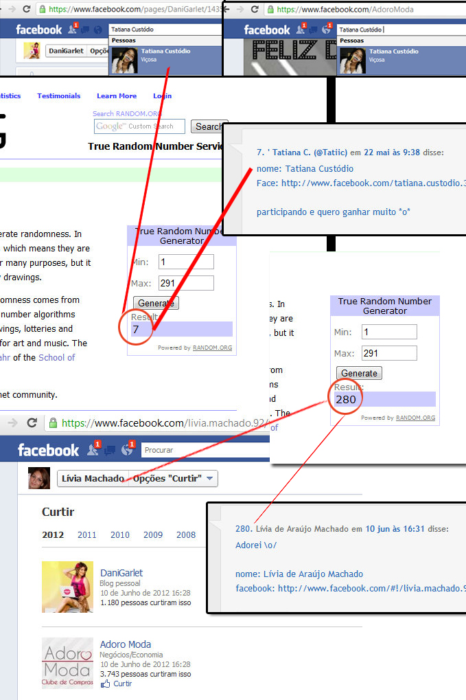Open DaniGarlet page link in Curtir list
The width and height of the screenshot is (466, 700).
point(121,573)
